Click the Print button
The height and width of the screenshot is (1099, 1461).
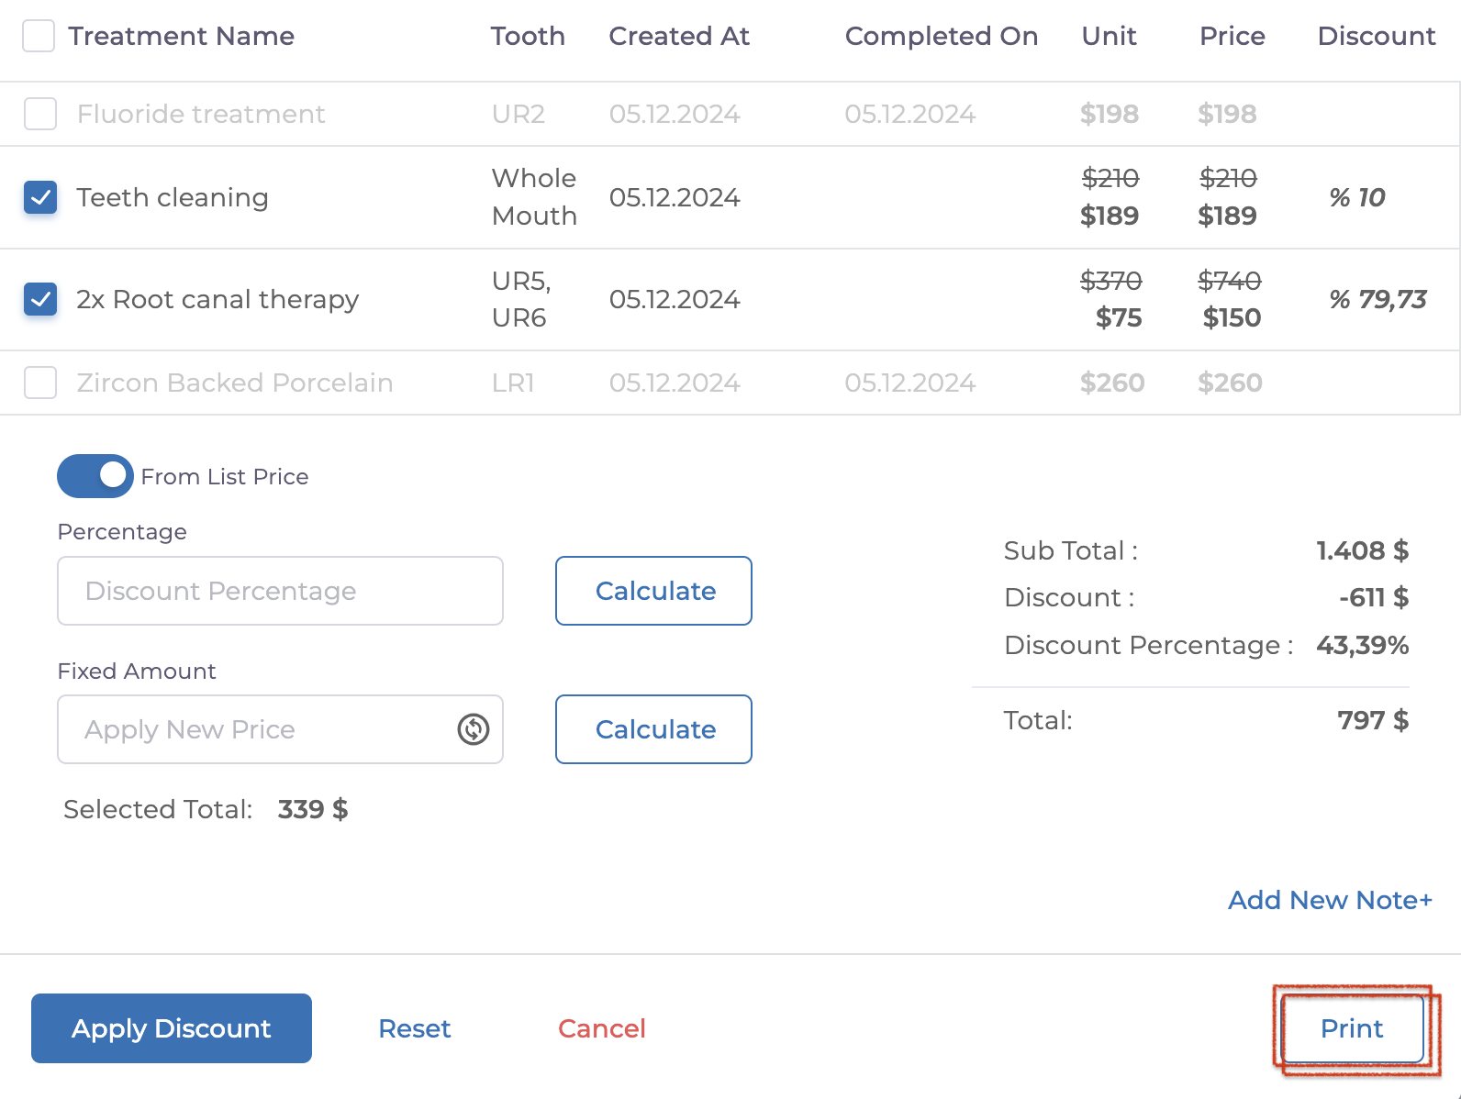(x=1352, y=1028)
